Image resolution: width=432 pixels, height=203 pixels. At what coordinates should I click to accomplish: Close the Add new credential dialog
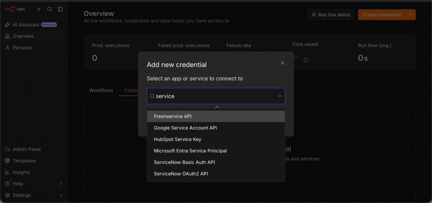tap(282, 63)
